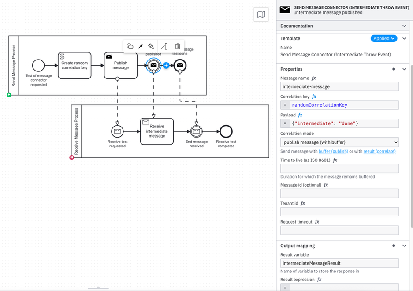413x291 pixels.
Task: Collapse the Output mapping section
Action: tap(404, 246)
